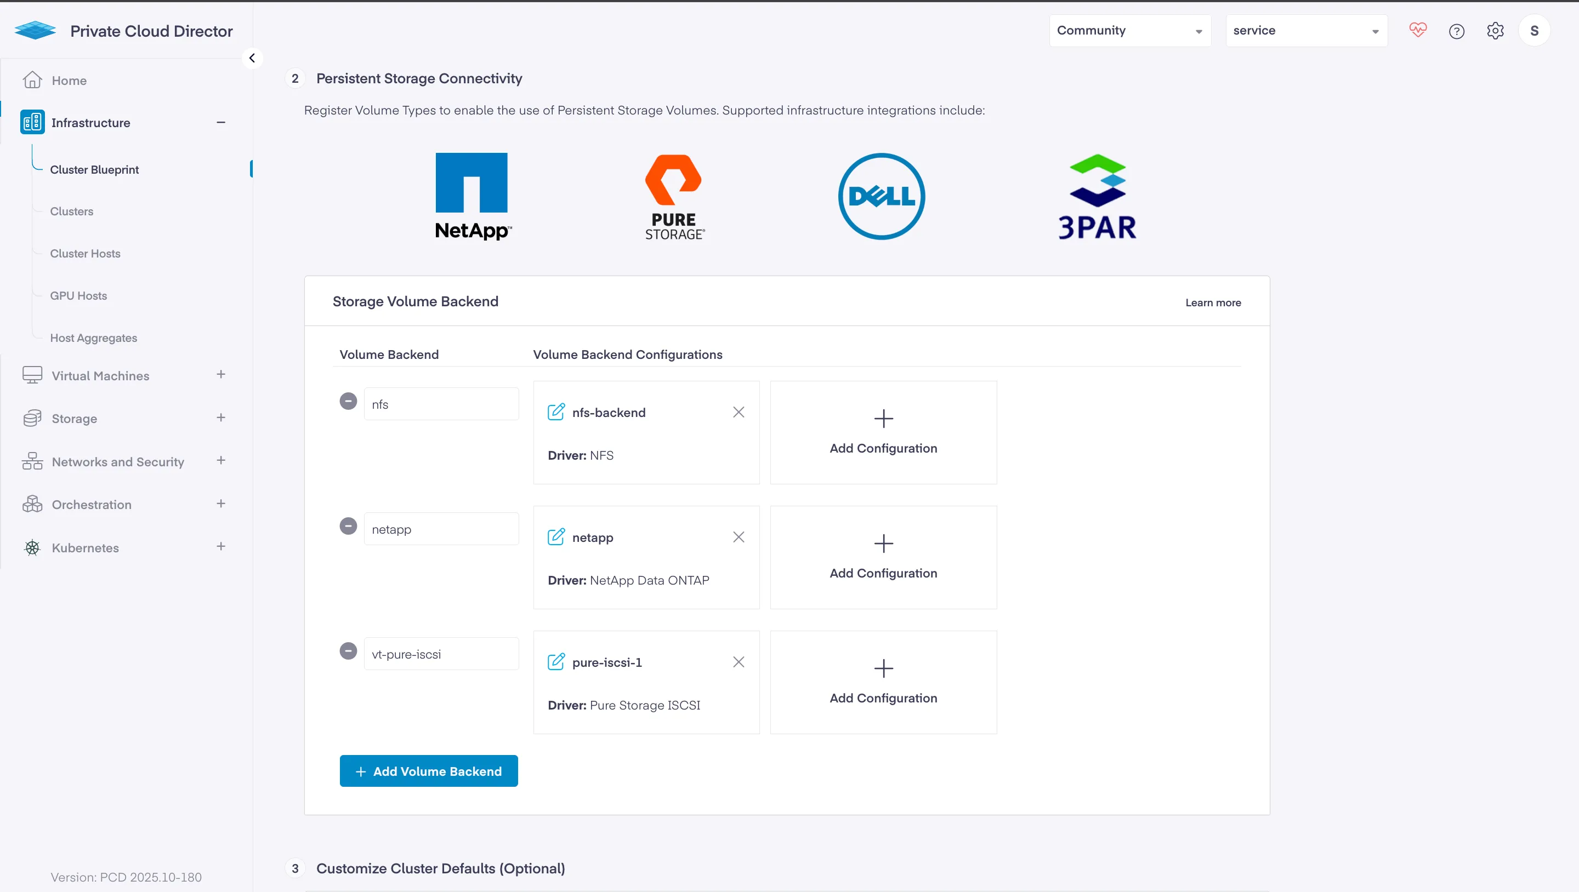Open Host Aggregates in the sidebar

93,338
